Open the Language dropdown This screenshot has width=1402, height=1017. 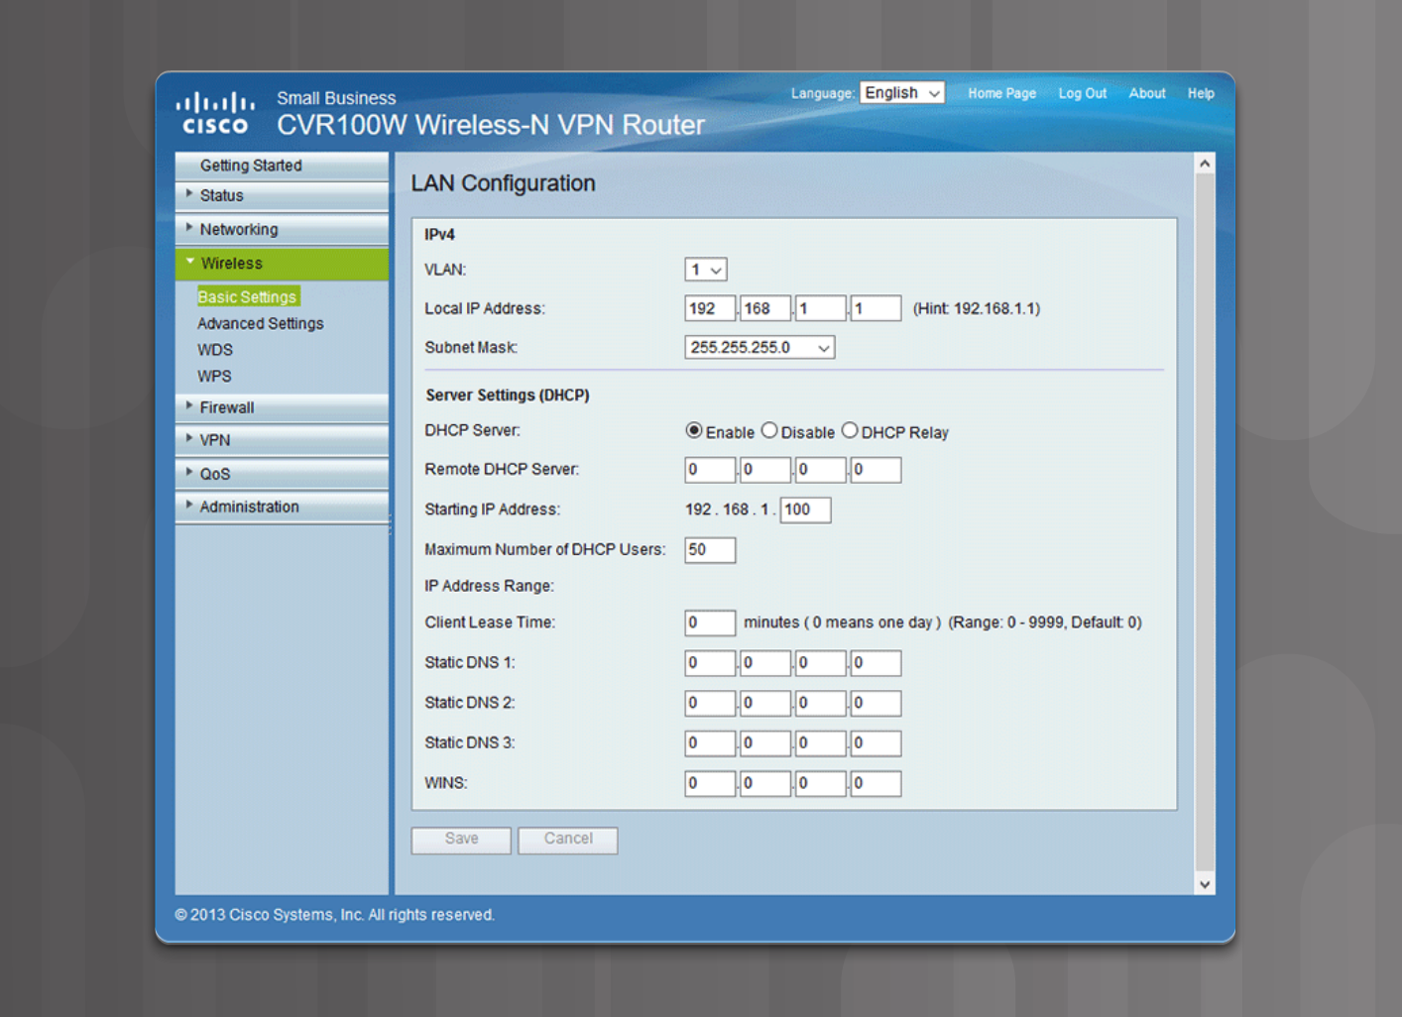[x=900, y=92]
